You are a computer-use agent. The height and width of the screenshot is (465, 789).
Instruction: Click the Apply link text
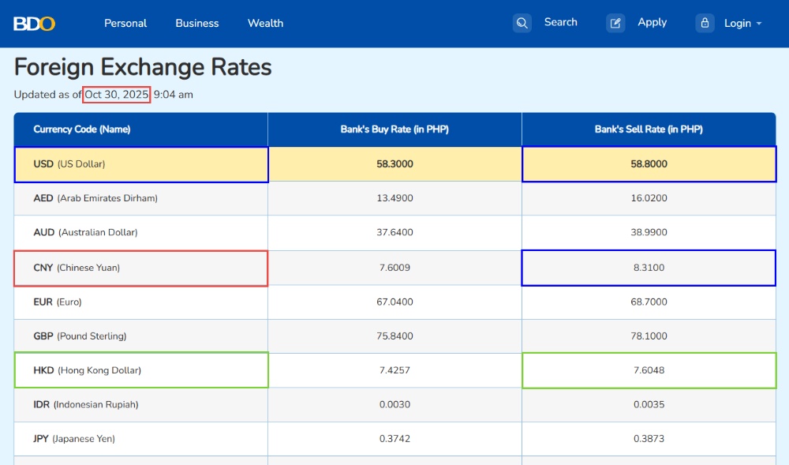coord(653,22)
